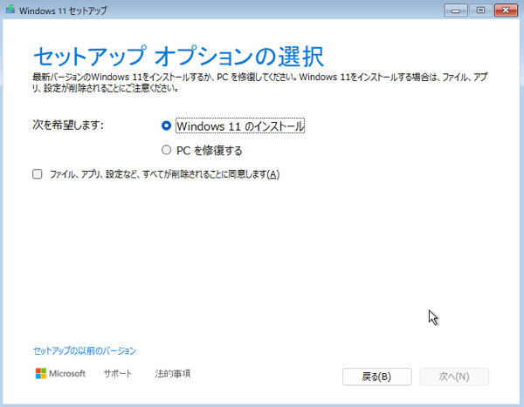Check the agreement checkbox for deleting files, apps, settings

tap(38, 173)
